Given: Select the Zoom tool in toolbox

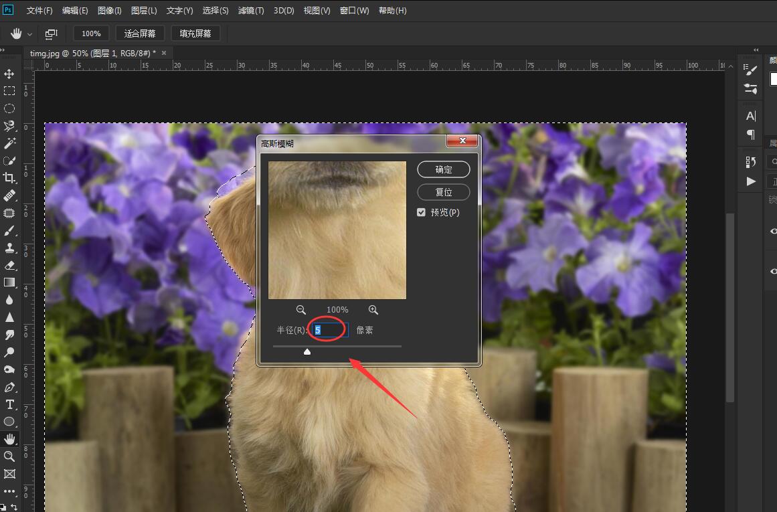Looking at the screenshot, I should coord(9,456).
